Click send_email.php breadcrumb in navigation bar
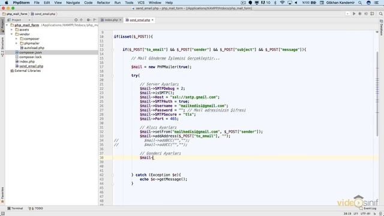The width and height of the screenshot is (384, 216). point(43,14)
